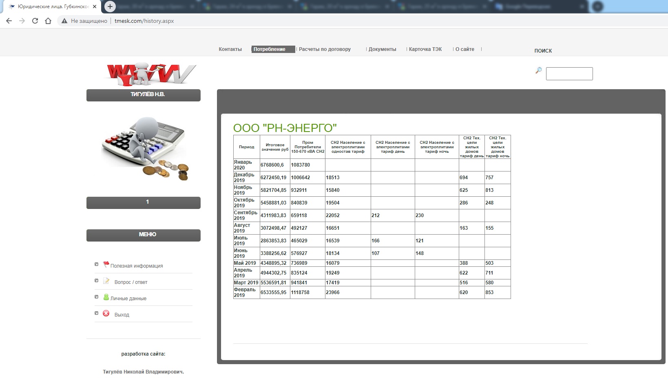The height and width of the screenshot is (378, 668).
Task: Open the Контакты menu item
Action: click(230, 49)
